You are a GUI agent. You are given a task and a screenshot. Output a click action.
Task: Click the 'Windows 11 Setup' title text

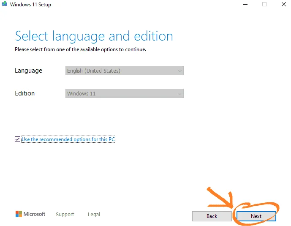[x=30, y=5]
